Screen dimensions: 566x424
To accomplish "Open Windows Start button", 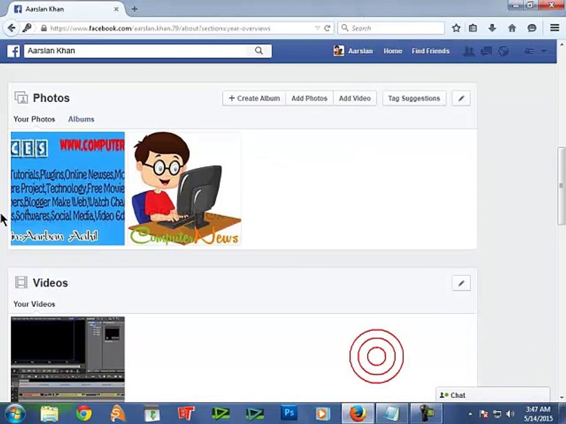I will point(15,413).
